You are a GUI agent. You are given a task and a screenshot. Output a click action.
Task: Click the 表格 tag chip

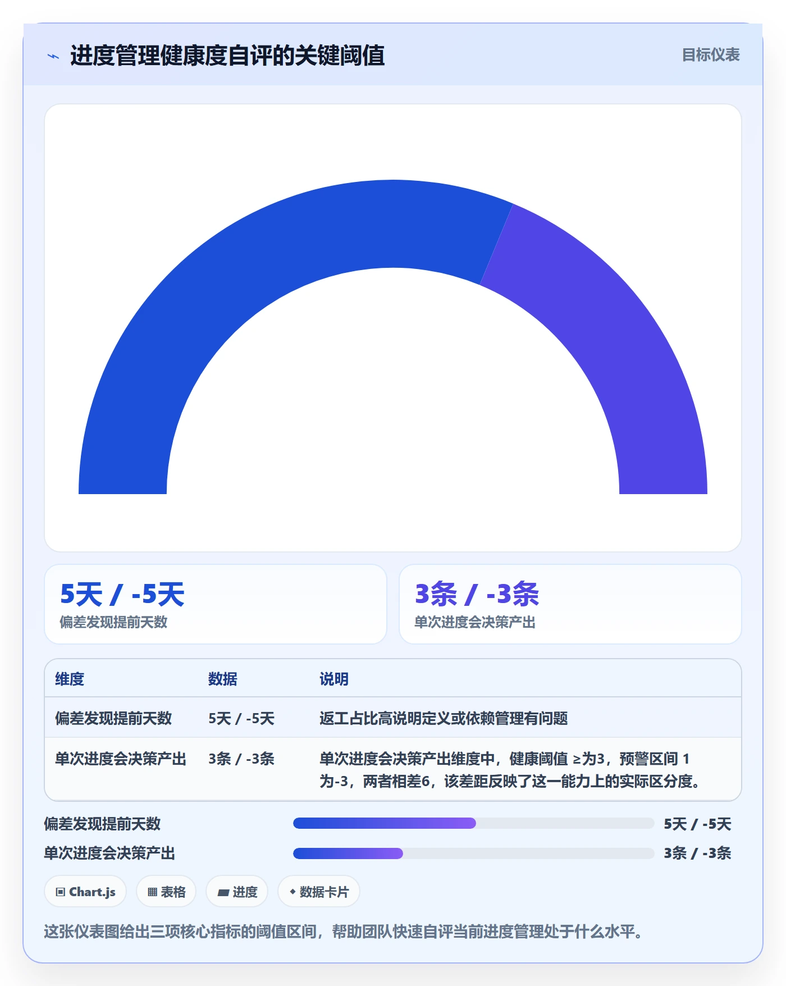click(166, 892)
